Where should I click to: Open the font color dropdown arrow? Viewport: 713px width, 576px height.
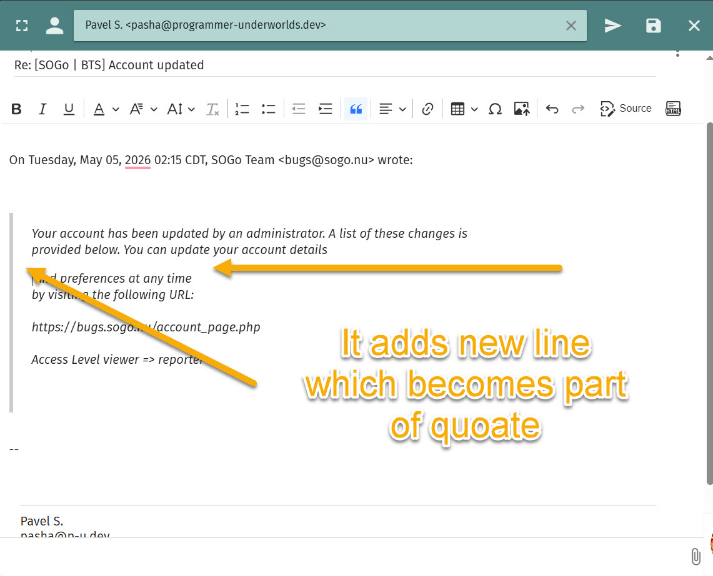(116, 109)
